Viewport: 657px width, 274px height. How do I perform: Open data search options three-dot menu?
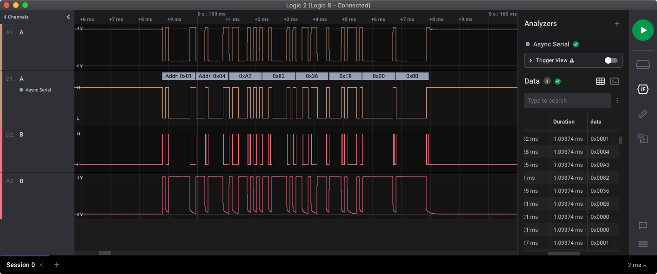click(617, 100)
